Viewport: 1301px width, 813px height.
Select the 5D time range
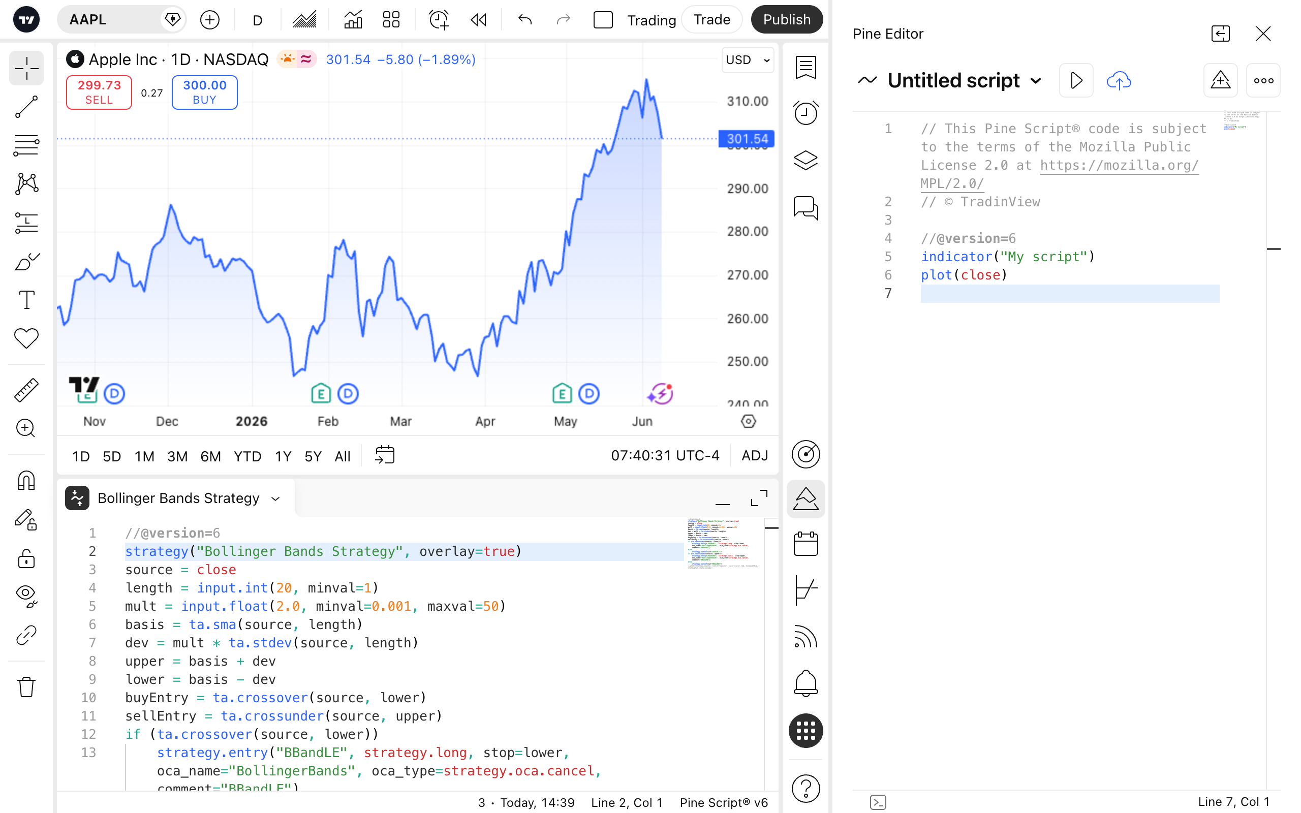tap(112, 456)
